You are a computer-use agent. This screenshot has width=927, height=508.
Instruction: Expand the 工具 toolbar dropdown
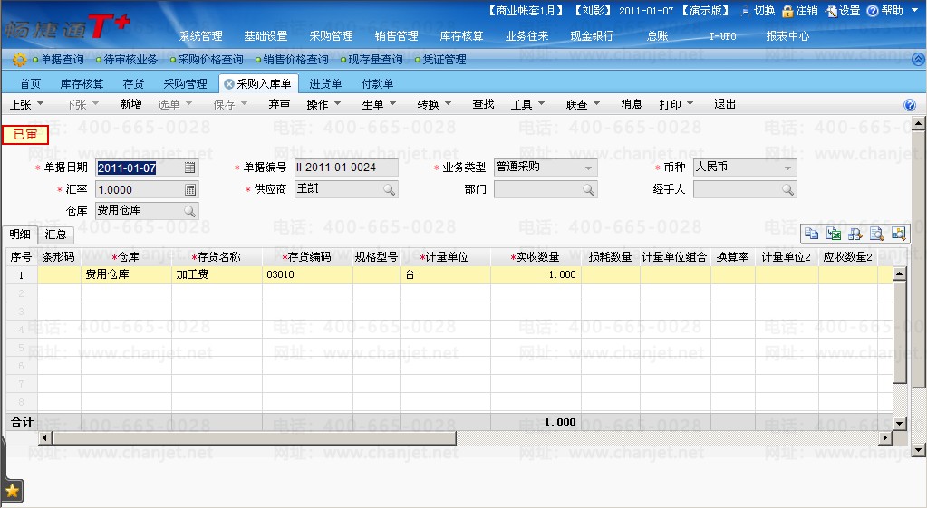(541, 104)
